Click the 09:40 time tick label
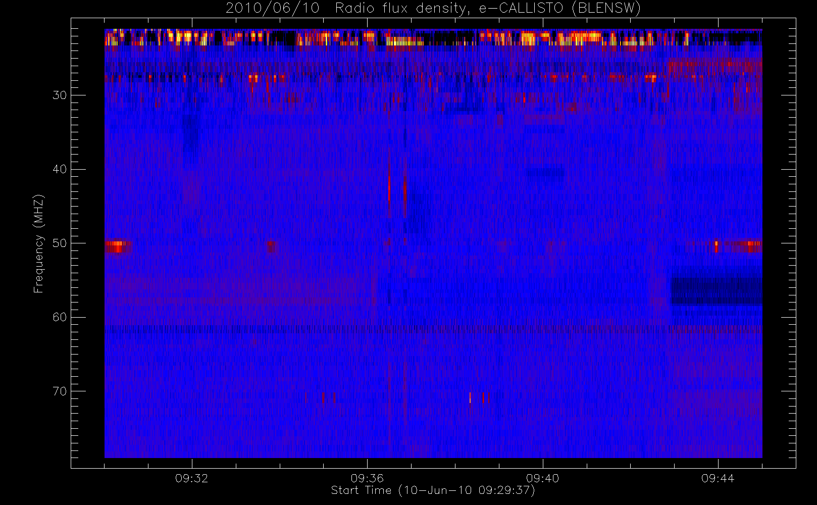Viewport: 817px width, 505px height. (x=542, y=478)
